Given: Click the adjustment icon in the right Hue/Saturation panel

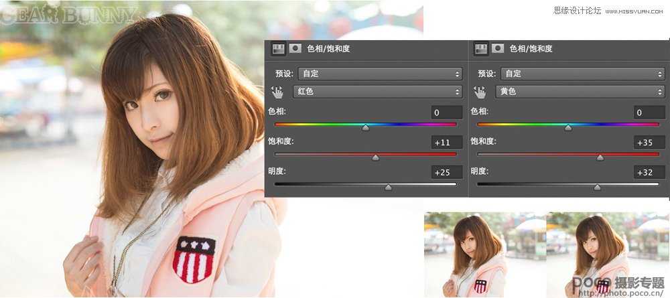Looking at the screenshot, I should [480, 49].
